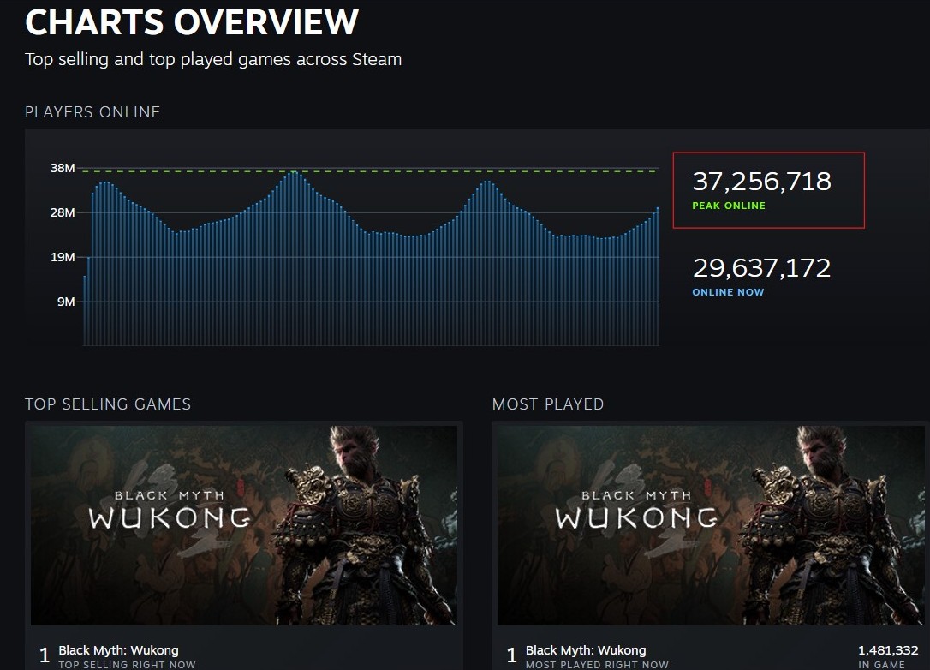Click the MOST PLAYED RIGHT NOW caption
The height and width of the screenshot is (670, 930).
[597, 665]
